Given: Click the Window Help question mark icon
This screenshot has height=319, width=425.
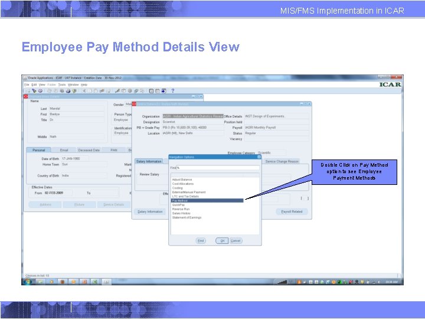Looking at the screenshot, I should [172, 91].
